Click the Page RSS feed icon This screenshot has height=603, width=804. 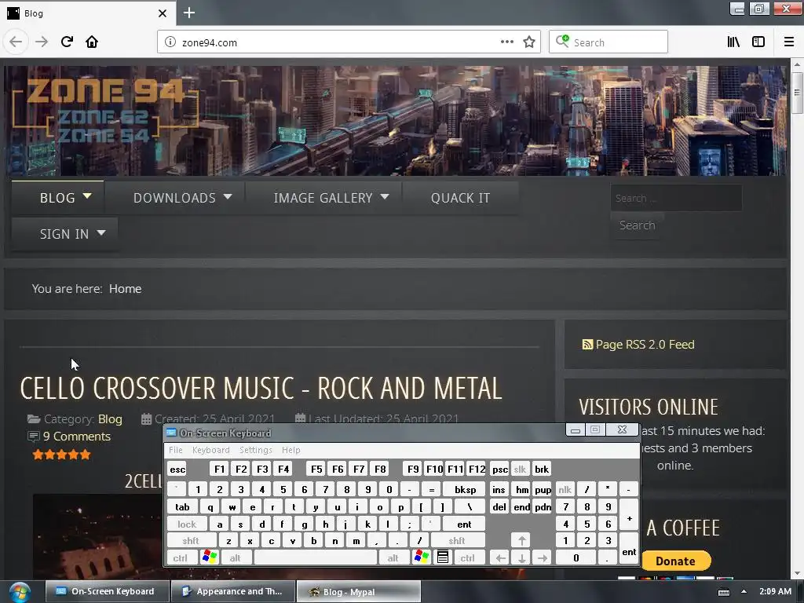pyautogui.click(x=587, y=345)
